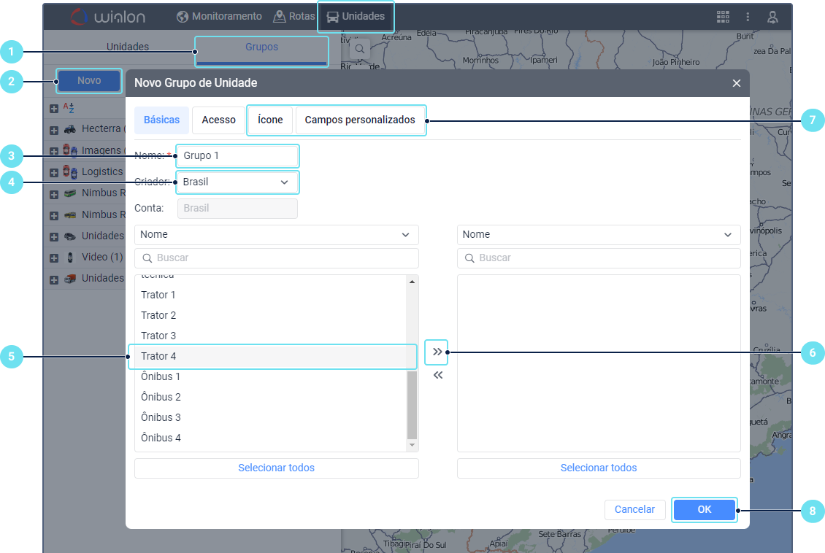Click the user profile icon

pos(772,17)
